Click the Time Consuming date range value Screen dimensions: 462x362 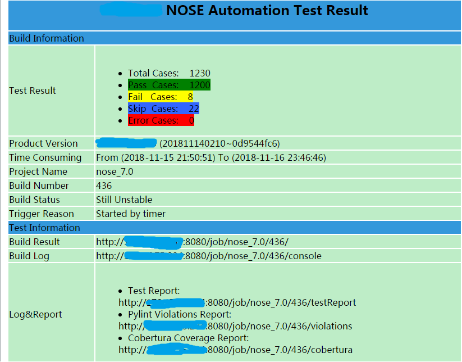[x=211, y=157]
